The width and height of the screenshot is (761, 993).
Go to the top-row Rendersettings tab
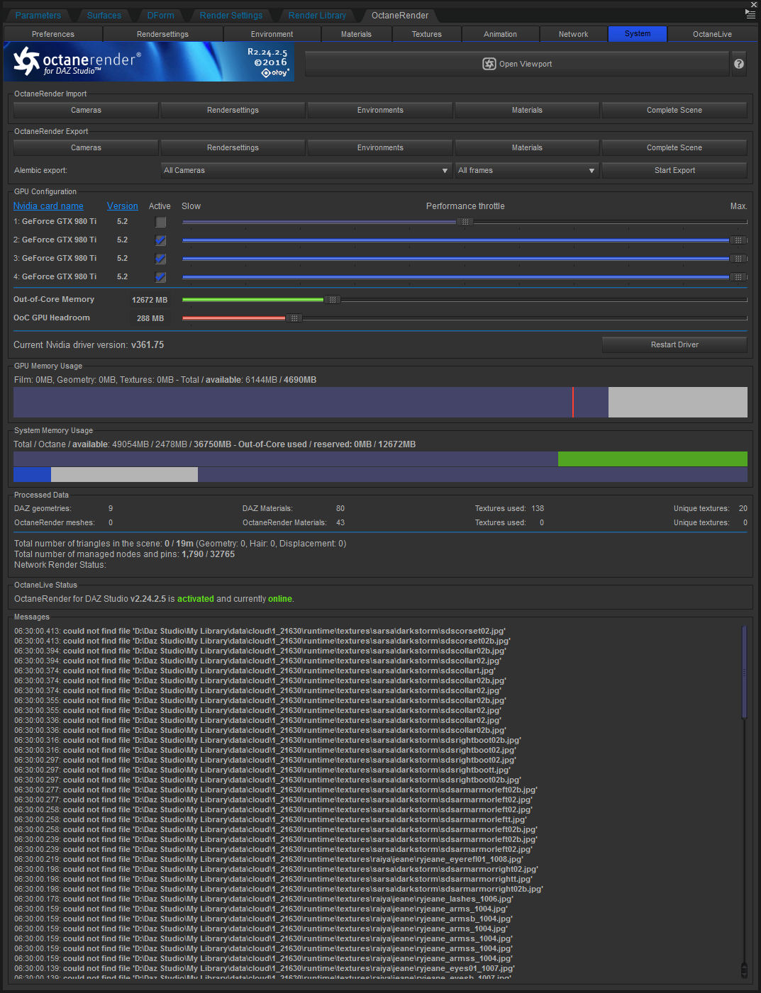[163, 34]
